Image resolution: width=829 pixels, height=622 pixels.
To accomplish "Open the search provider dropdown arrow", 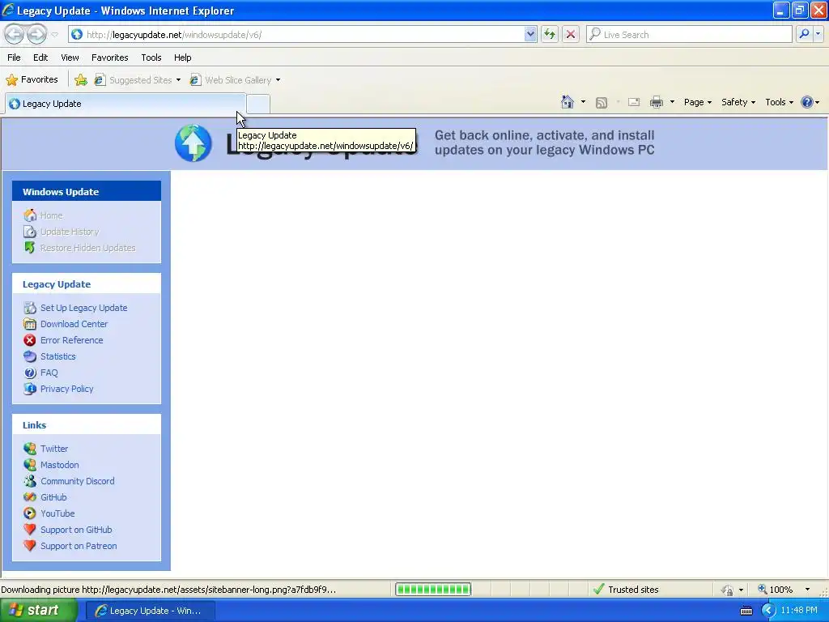I will point(818,34).
